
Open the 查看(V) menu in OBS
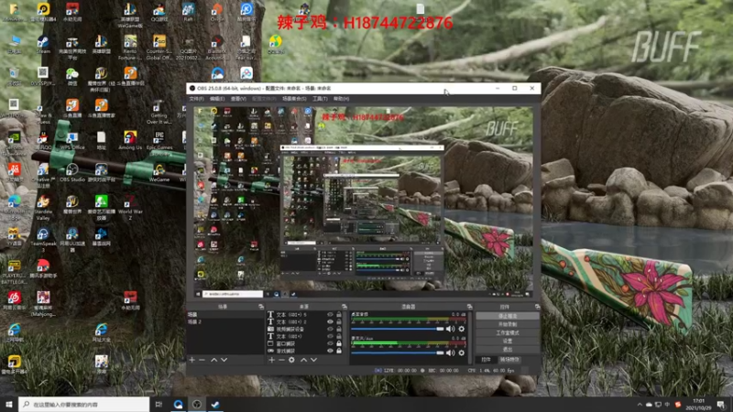coord(238,99)
